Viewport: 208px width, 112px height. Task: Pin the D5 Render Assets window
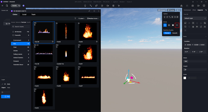[89, 11]
